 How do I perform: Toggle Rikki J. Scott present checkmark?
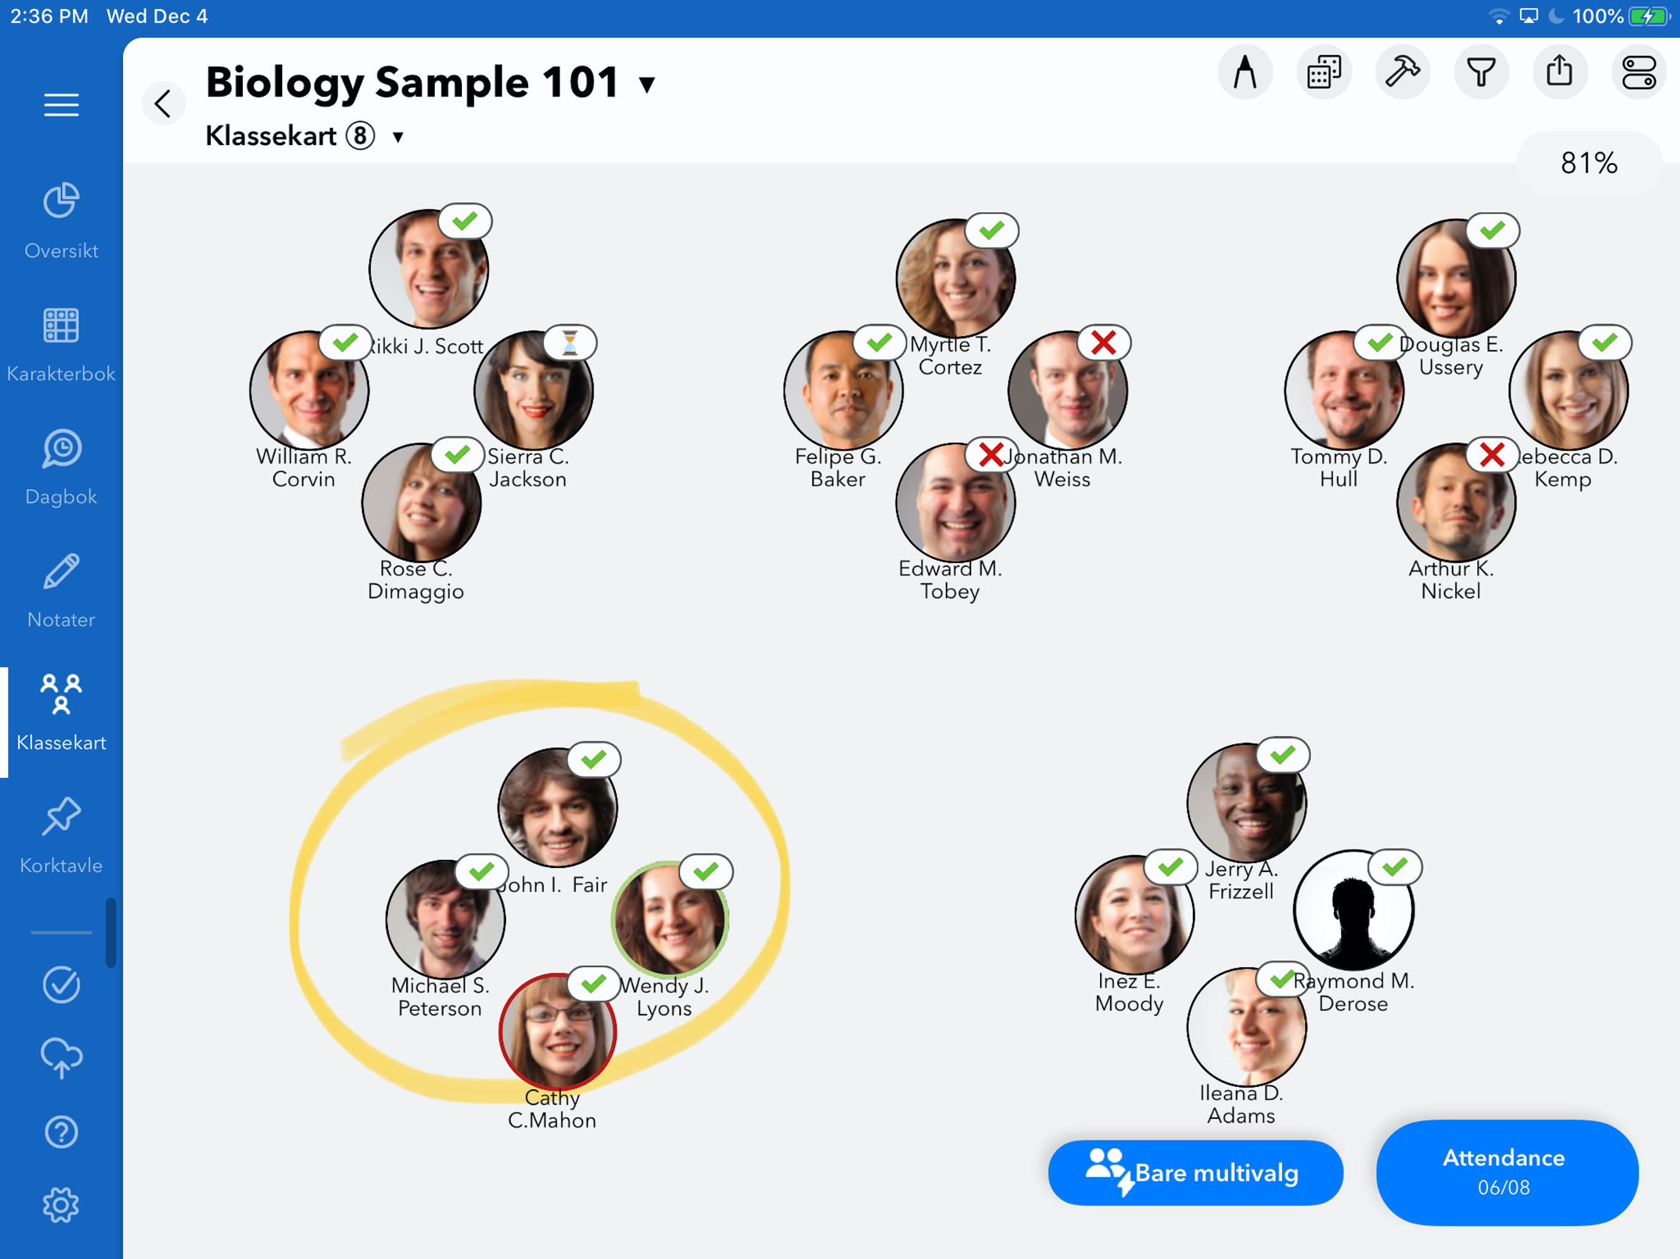pos(465,222)
